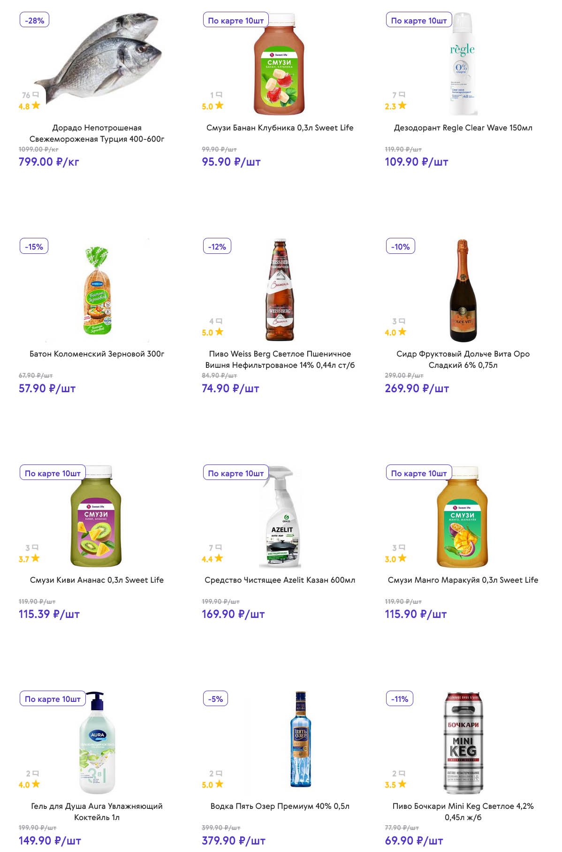This screenshot has width=562, height=852.
Task: Click the reviews comment icon for Дезодорант Regle
Action: pyautogui.click(x=402, y=95)
